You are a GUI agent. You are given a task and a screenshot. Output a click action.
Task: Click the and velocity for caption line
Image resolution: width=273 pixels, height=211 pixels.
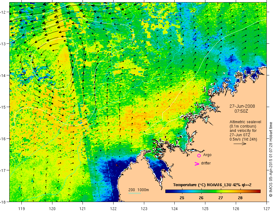tap(243, 131)
